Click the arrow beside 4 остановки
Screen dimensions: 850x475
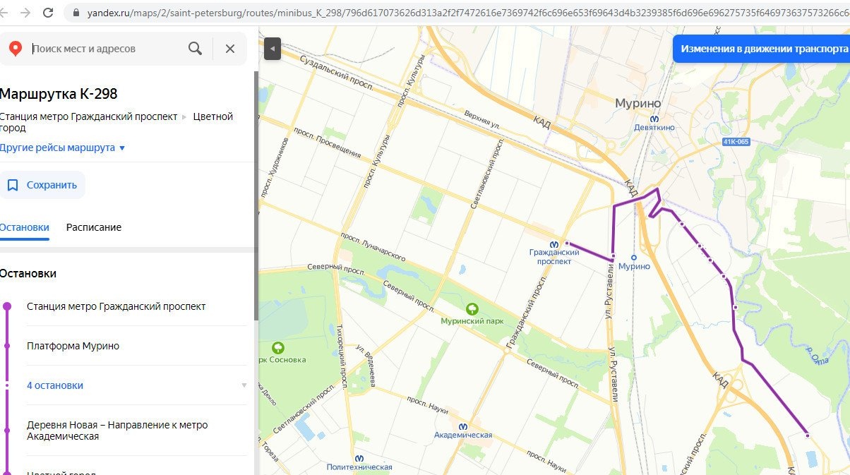point(244,385)
